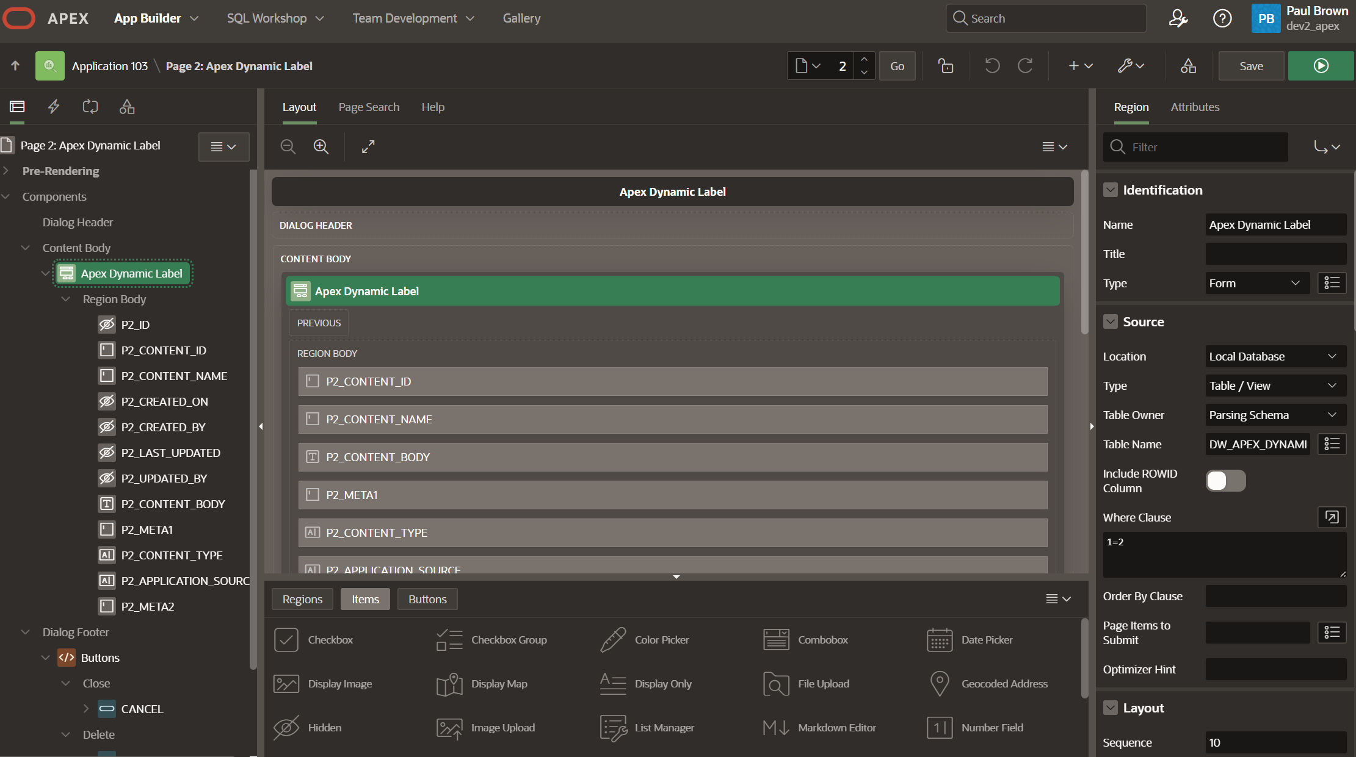This screenshot has height=757, width=1356.
Task: Open Table Name list of values
Action: pyautogui.click(x=1332, y=444)
